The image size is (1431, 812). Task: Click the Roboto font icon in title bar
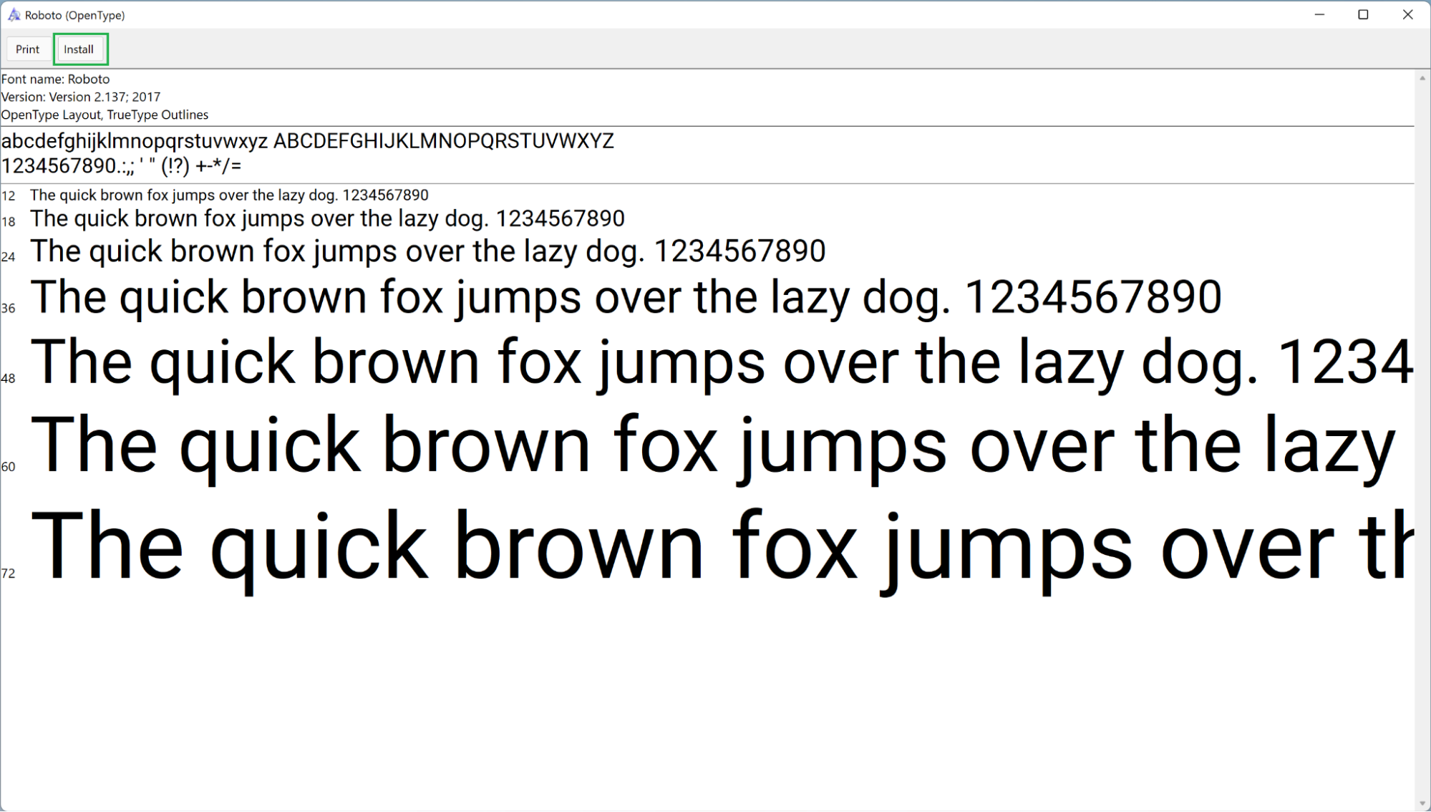[x=14, y=15]
